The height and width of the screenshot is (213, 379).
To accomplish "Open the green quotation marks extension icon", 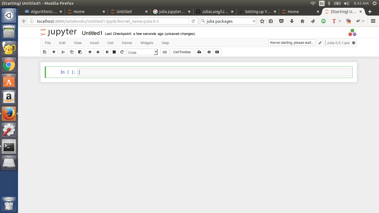I will click(324, 21).
